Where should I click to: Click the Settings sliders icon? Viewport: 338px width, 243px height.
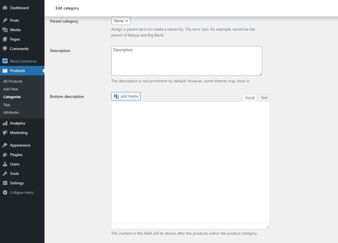point(5,183)
